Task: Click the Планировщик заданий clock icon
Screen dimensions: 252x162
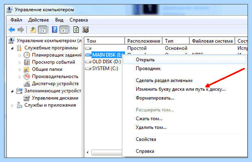Action: pos(27,55)
